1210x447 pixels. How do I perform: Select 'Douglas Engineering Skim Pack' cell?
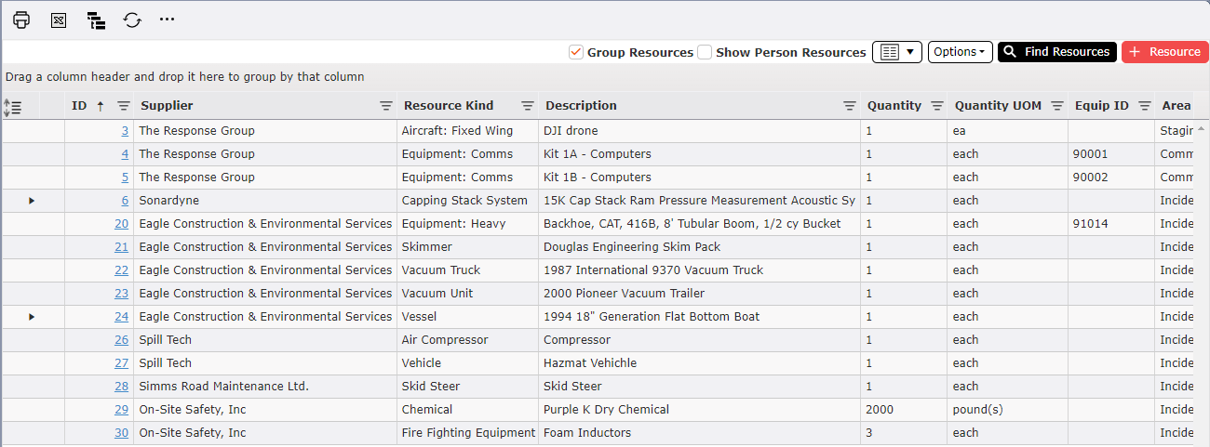coord(699,247)
